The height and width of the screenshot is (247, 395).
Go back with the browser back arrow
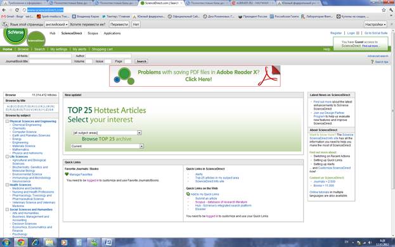coord(4,10)
